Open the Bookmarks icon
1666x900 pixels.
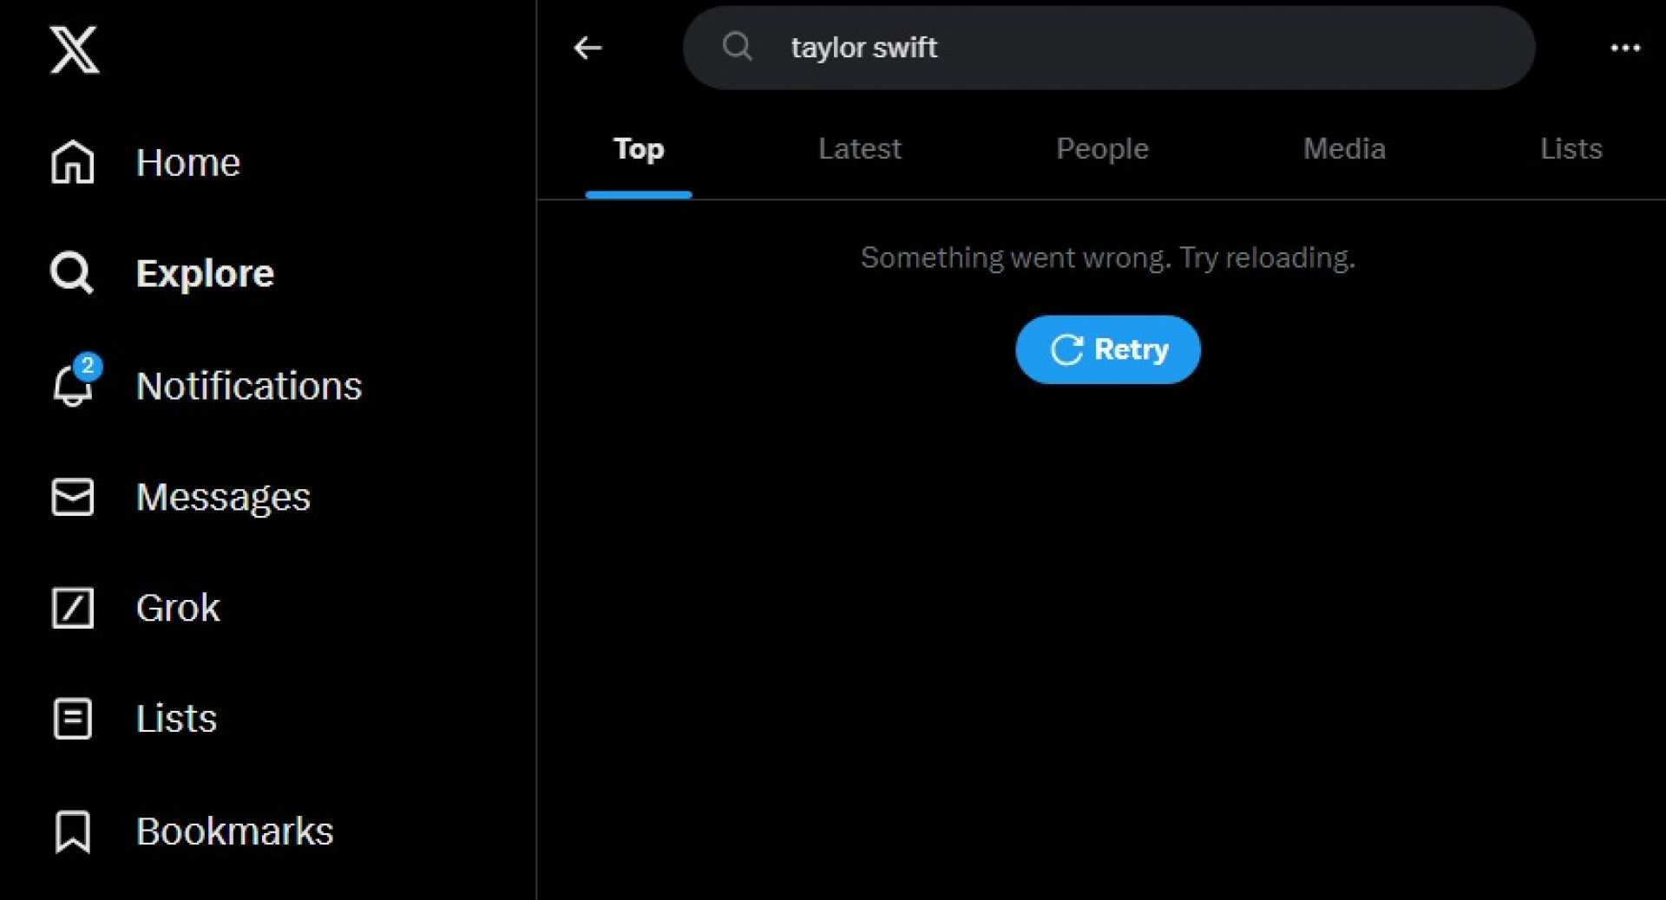tap(73, 831)
